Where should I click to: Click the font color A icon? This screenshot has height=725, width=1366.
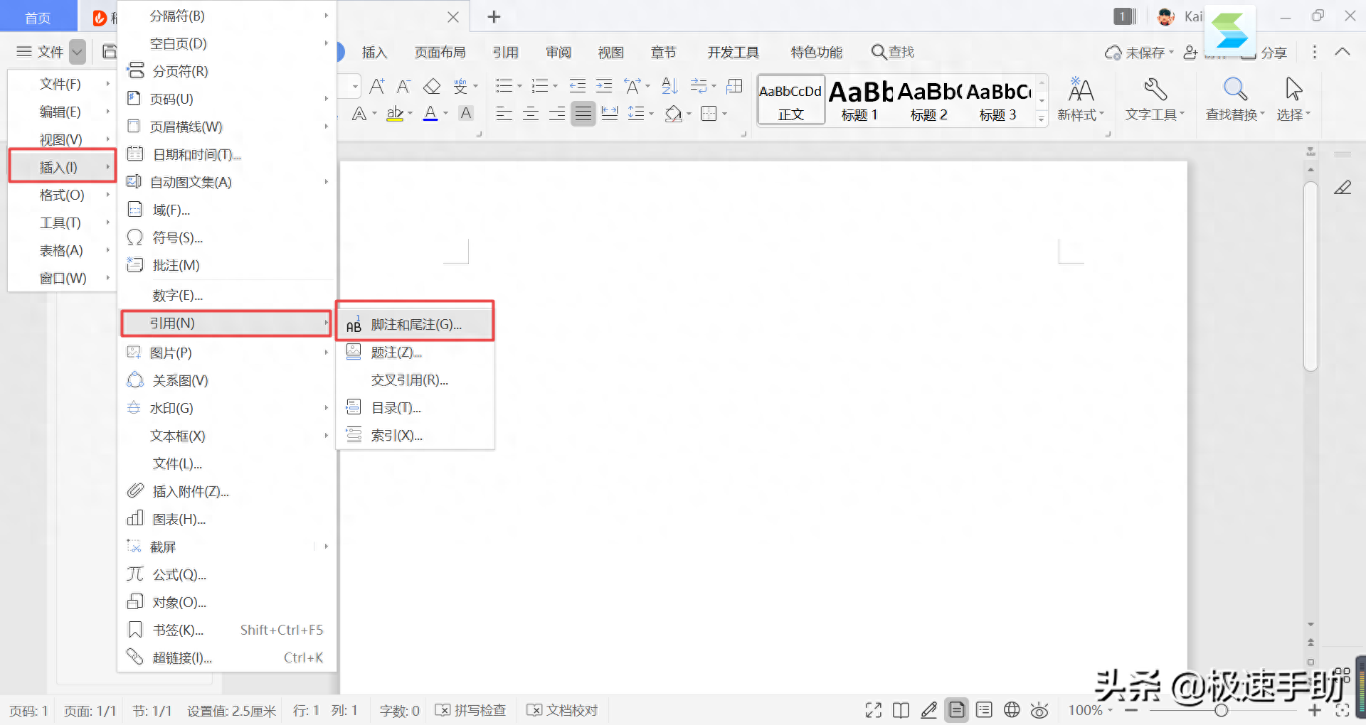[430, 114]
